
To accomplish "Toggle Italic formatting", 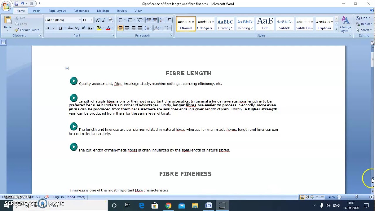I will click(x=54, y=28).
